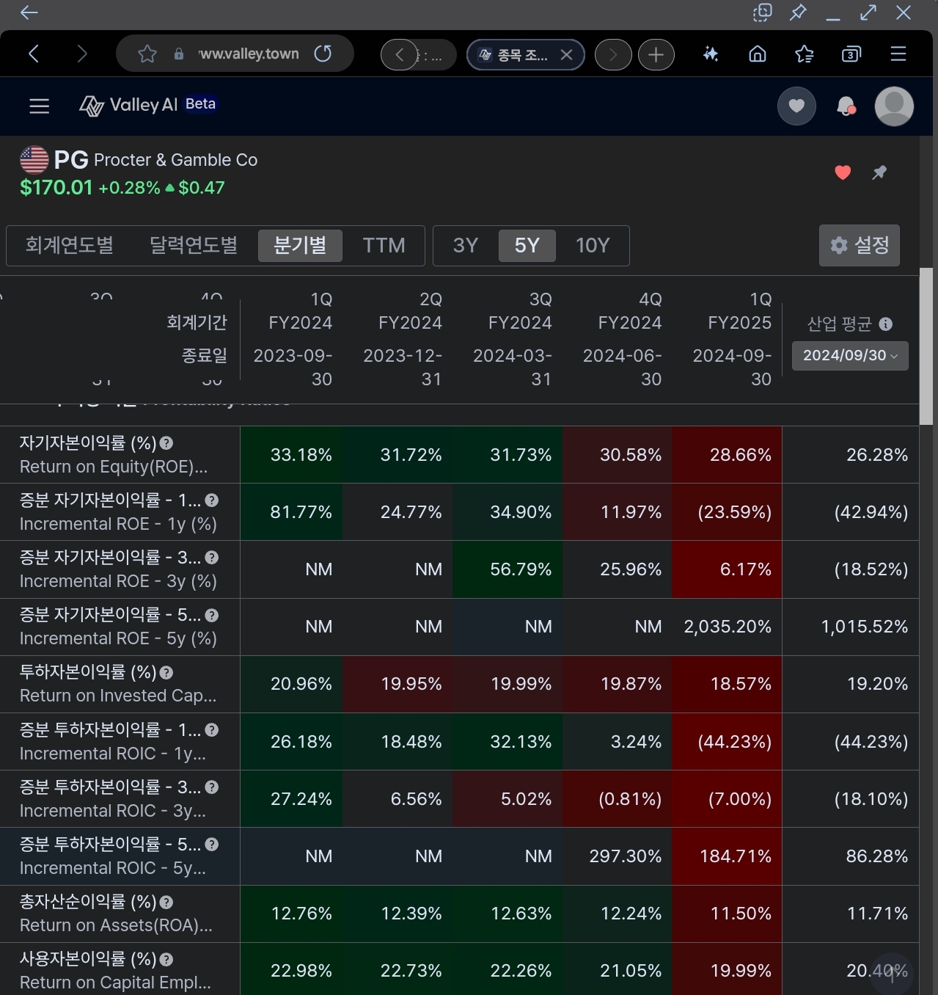The height and width of the screenshot is (995, 938).
Task: Click the 1Q FY2025 column header
Action: click(x=739, y=311)
